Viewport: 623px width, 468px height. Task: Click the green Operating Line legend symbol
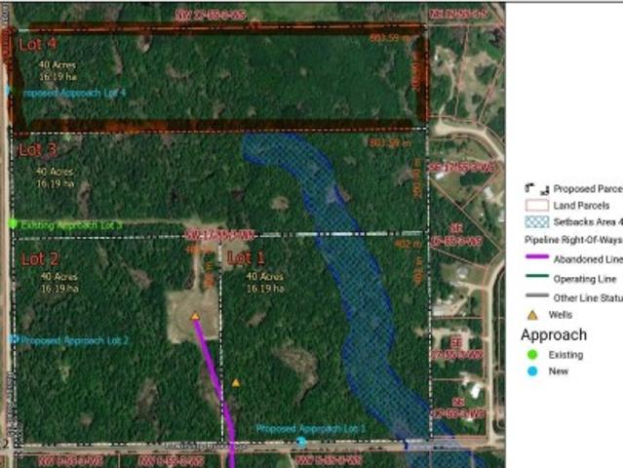point(536,278)
